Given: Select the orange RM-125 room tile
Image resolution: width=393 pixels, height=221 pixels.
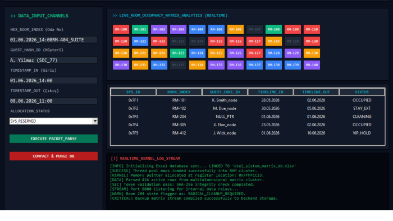Looking at the screenshot, I should coord(216,53).
